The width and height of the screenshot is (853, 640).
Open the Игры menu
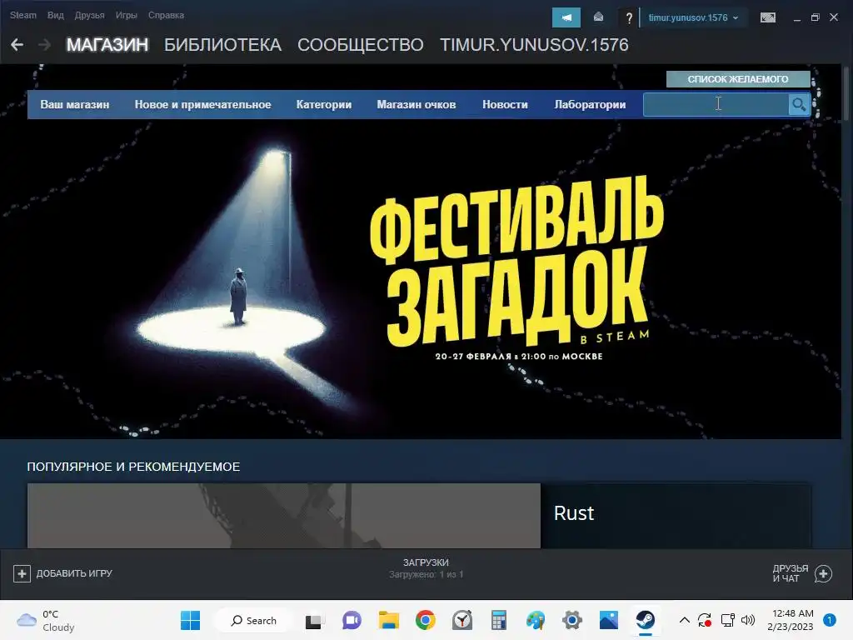click(127, 15)
